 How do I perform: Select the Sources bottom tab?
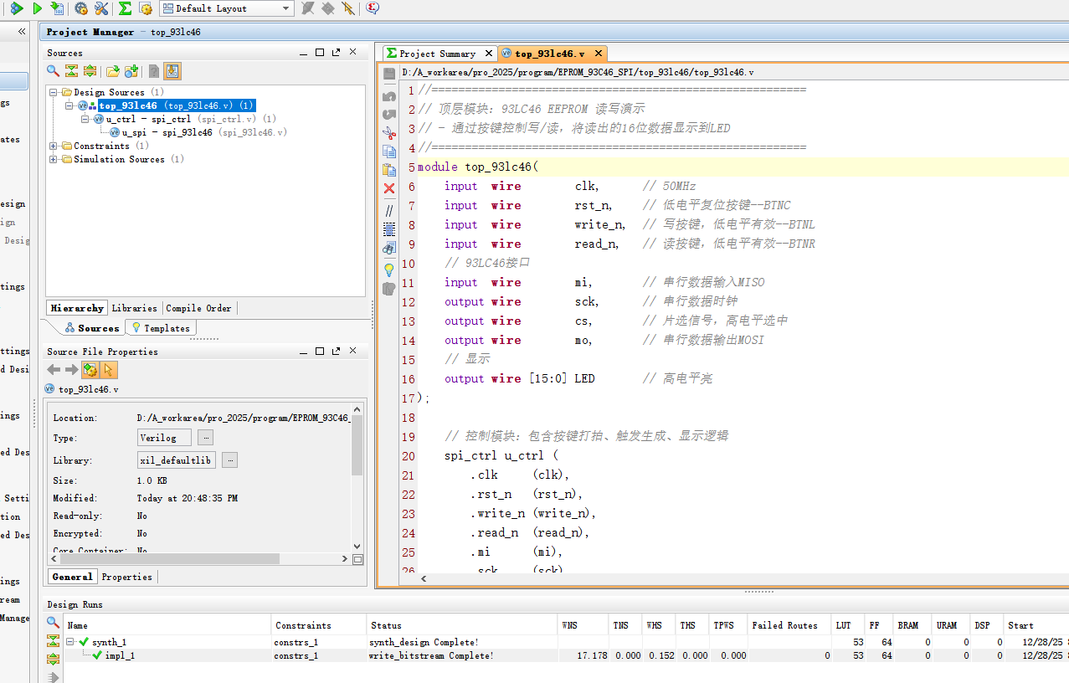pos(91,328)
